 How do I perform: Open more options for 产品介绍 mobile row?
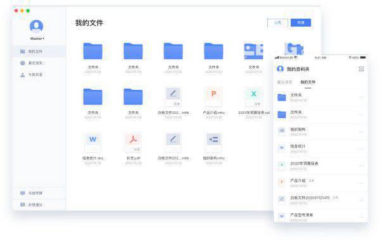361,183
